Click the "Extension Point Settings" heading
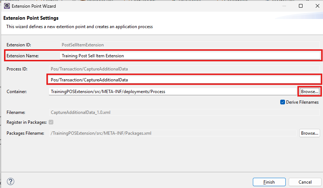The width and height of the screenshot is (323, 188). (x=31, y=18)
